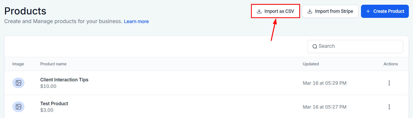Image resolution: width=413 pixels, height=118 pixels.
Task: Open the Client Interaction Tips product name
Action: [x=64, y=80]
